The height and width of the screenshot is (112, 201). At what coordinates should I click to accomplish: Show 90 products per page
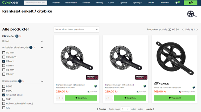(178, 30)
